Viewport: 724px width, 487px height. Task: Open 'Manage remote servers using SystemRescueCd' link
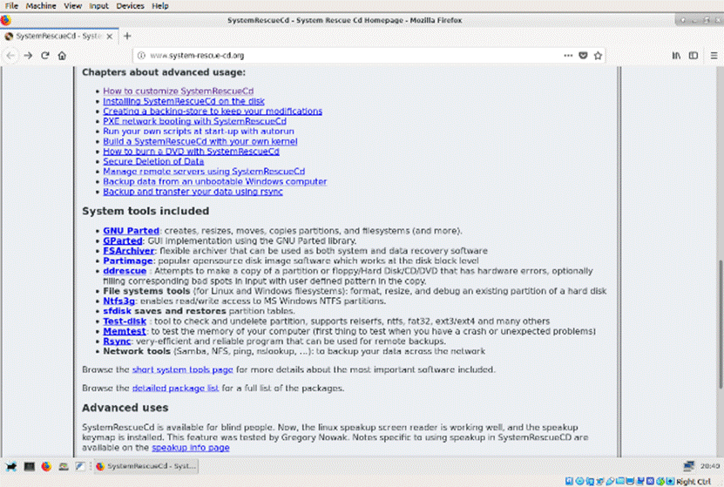(x=204, y=172)
